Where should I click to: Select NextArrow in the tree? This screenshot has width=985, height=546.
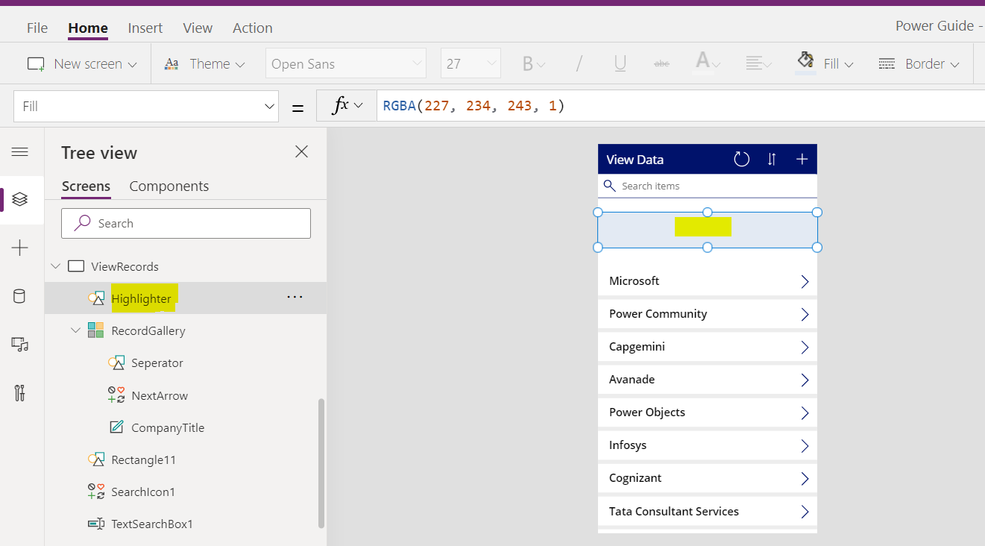click(160, 395)
